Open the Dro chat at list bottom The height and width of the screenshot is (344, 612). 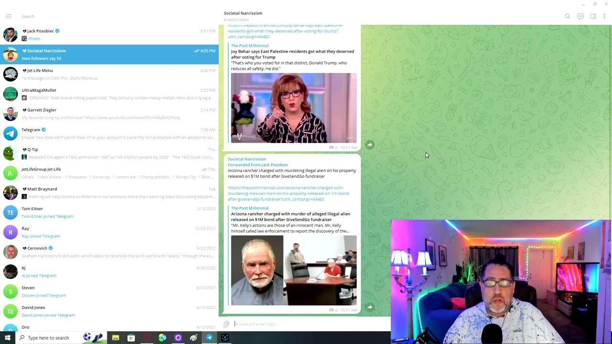pyautogui.click(x=109, y=328)
